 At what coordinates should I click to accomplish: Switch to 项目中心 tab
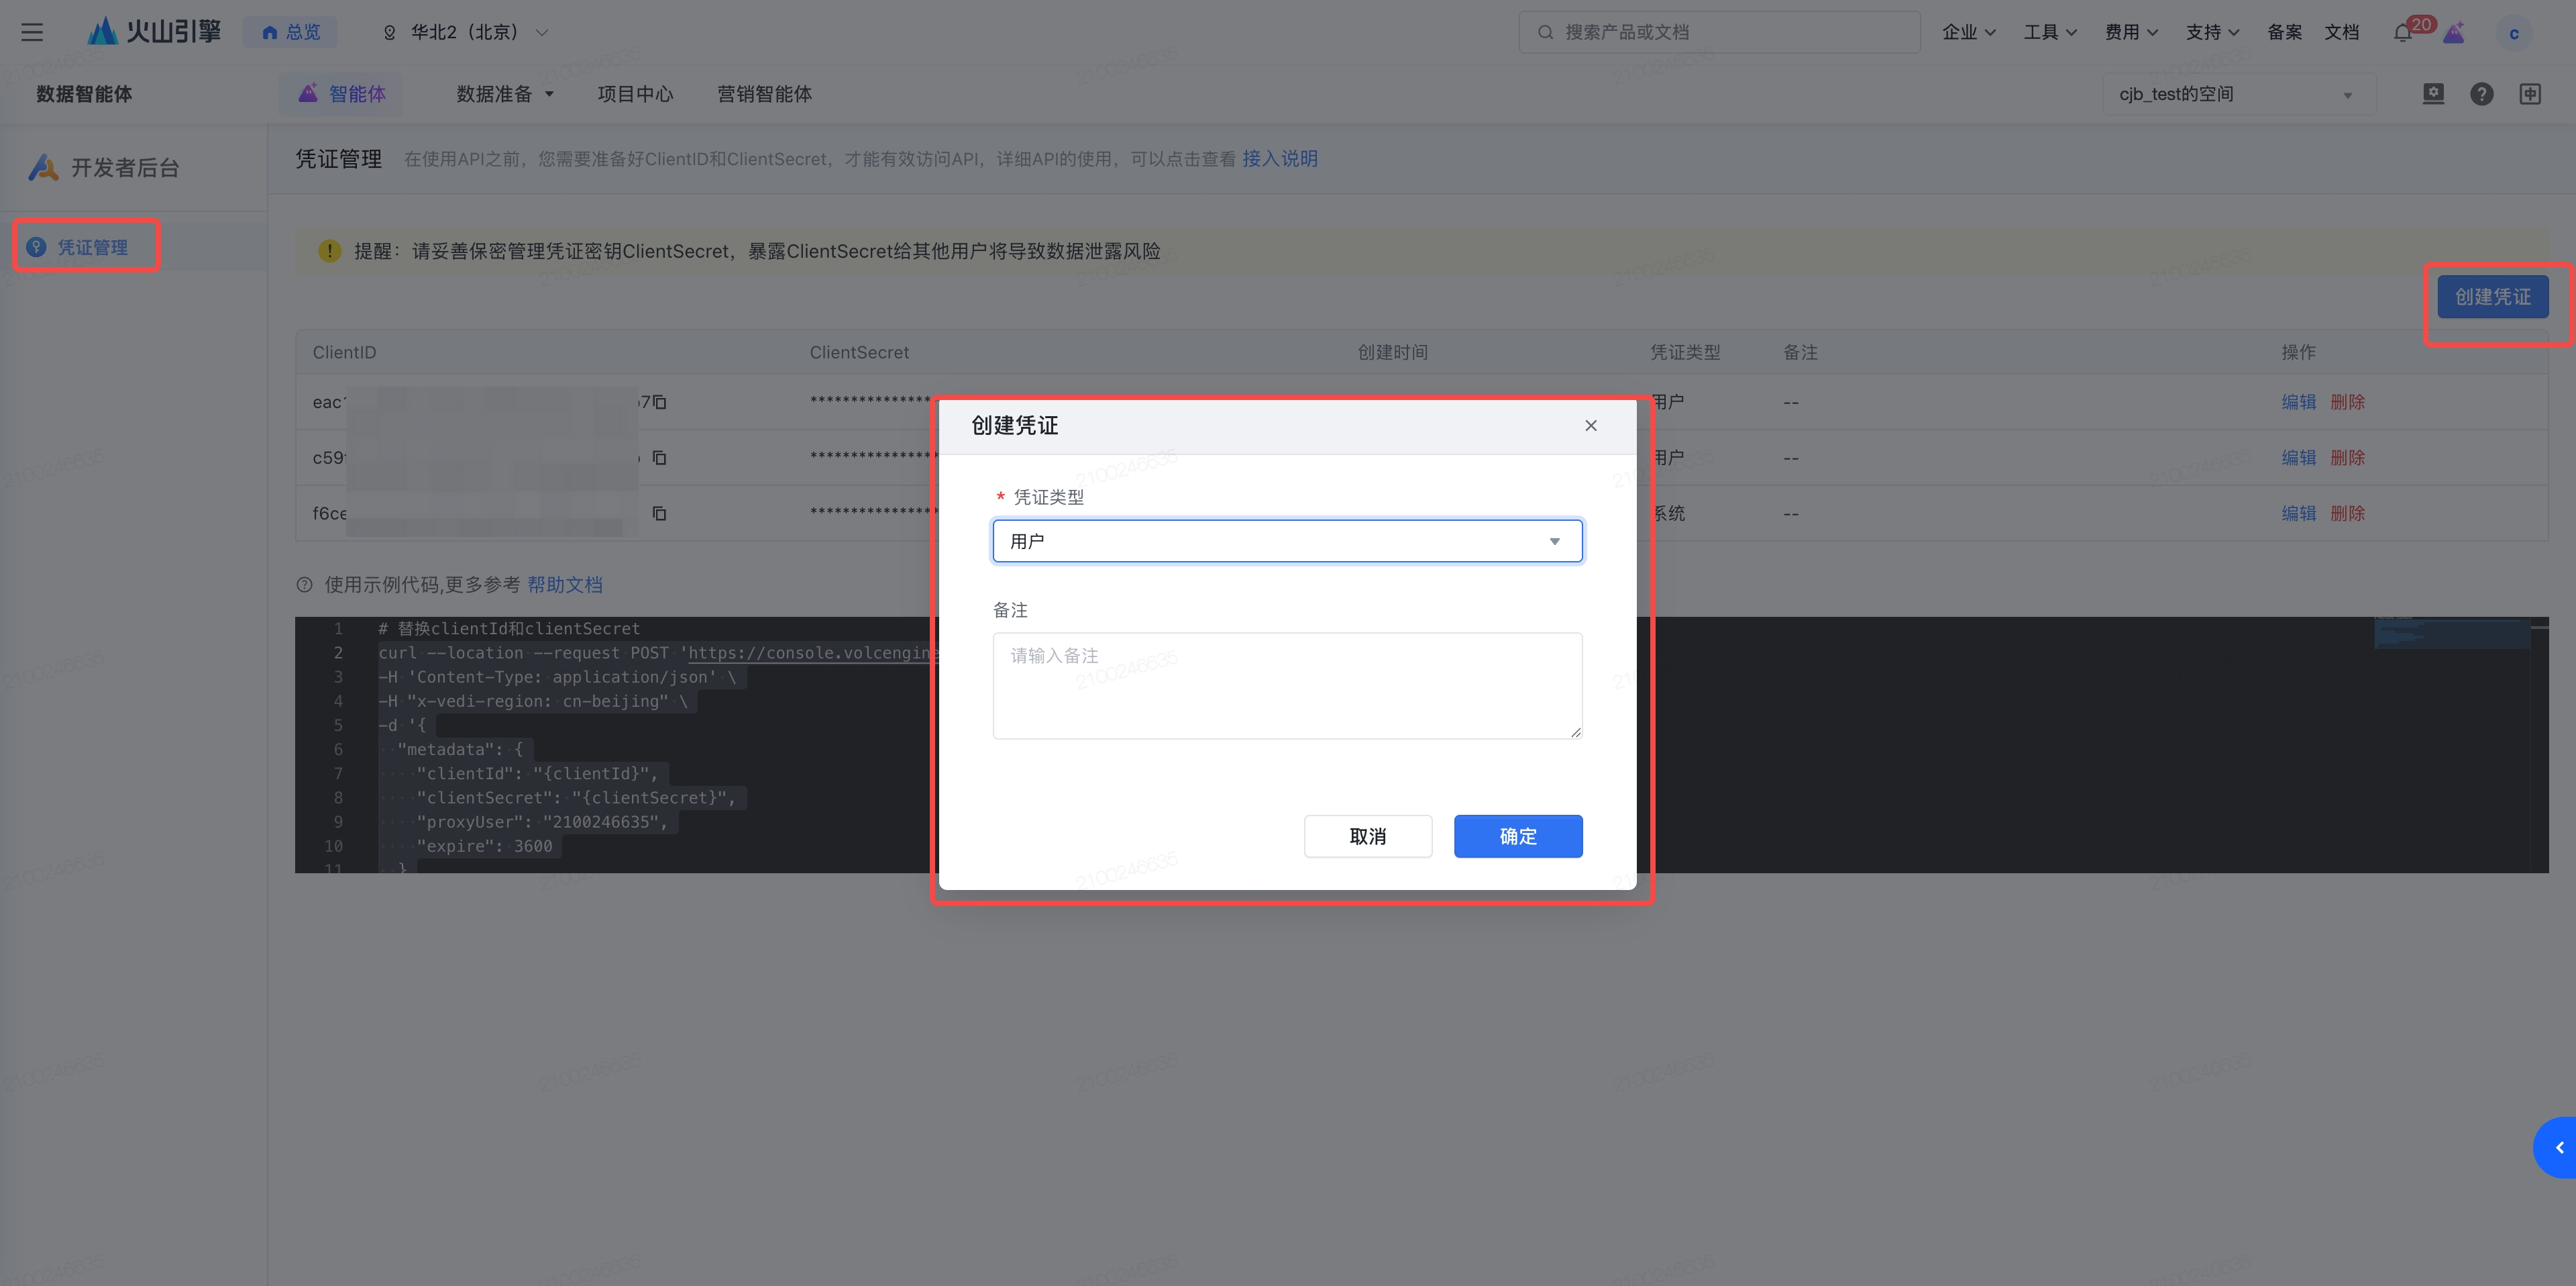(635, 94)
